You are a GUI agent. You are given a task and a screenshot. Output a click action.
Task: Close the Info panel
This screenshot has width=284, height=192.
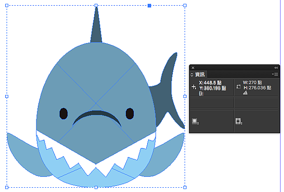click(193, 68)
